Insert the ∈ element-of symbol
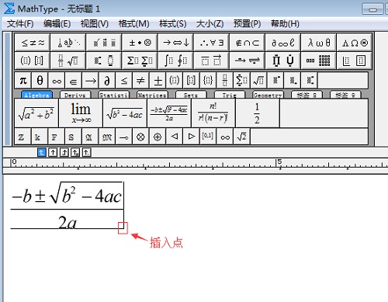Screen dimensions: 388x302 (74, 81)
